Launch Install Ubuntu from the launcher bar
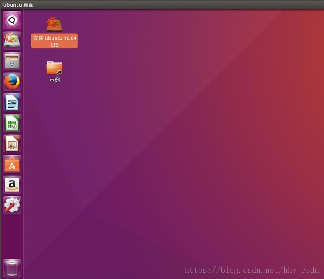 pos(12,40)
